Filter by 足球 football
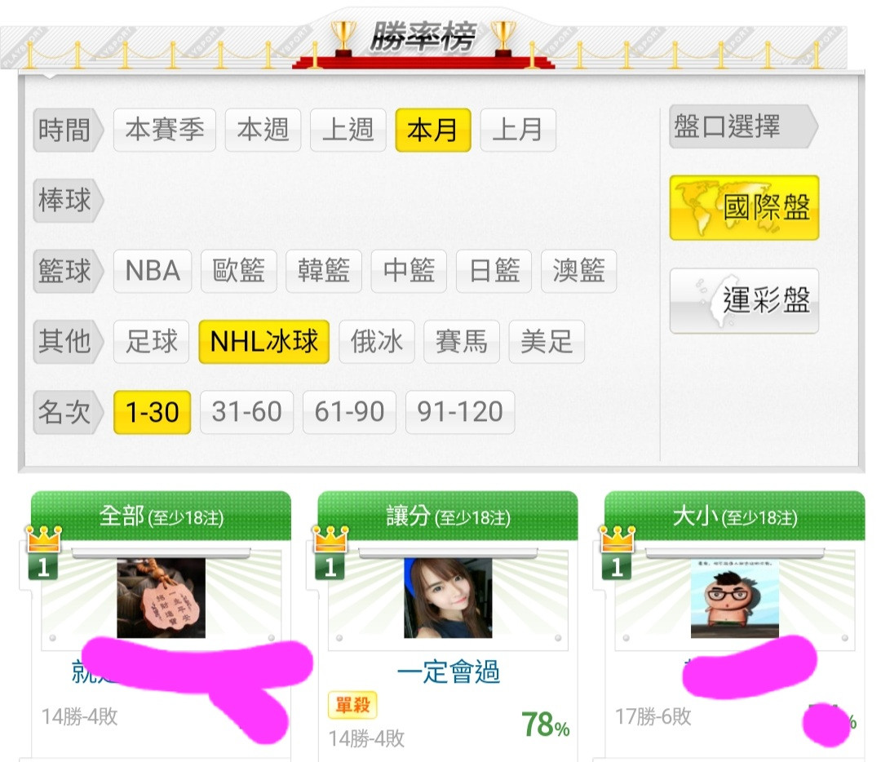This screenshot has width=881, height=762. tap(151, 342)
